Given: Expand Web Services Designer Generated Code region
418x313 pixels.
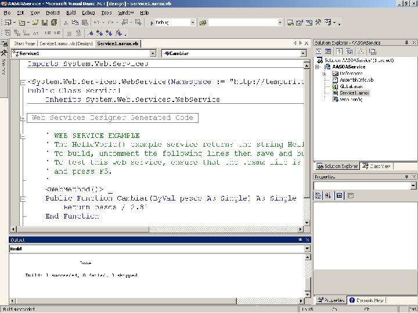Looking at the screenshot, I should click(x=23, y=118).
